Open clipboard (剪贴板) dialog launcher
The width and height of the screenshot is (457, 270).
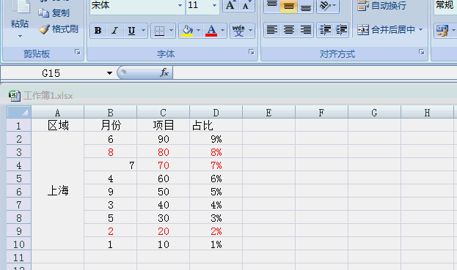coord(77,52)
